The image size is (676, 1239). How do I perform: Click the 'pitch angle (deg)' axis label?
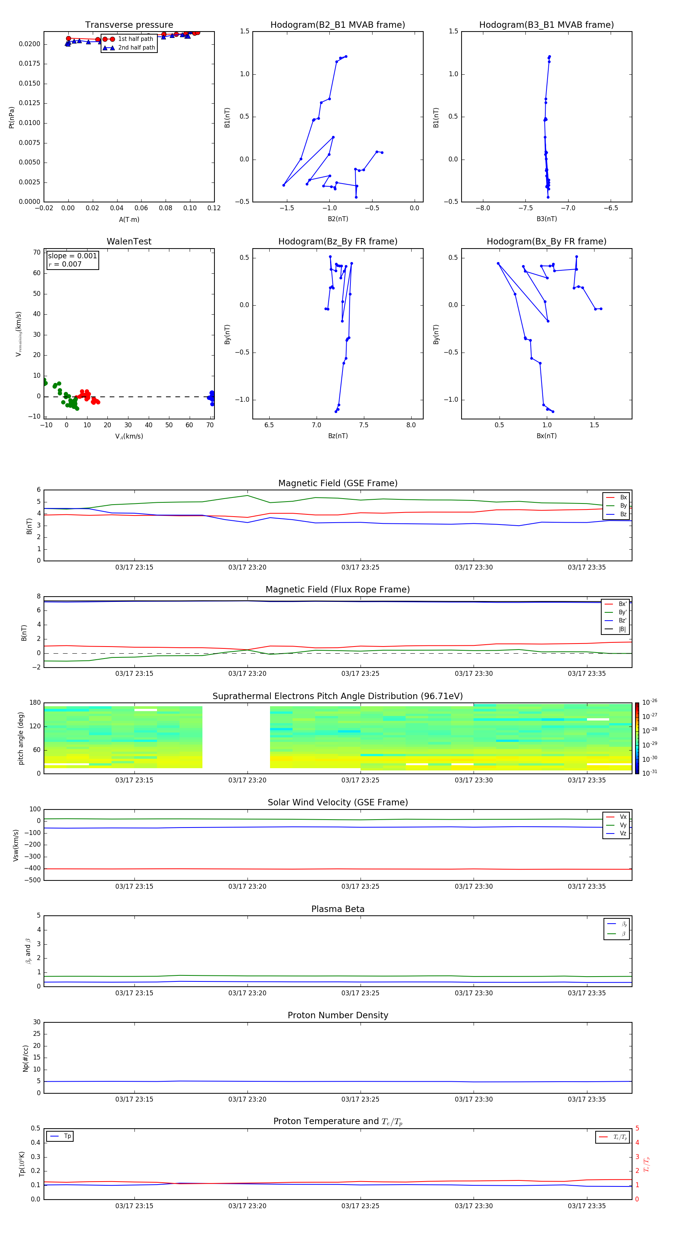[x=21, y=738]
